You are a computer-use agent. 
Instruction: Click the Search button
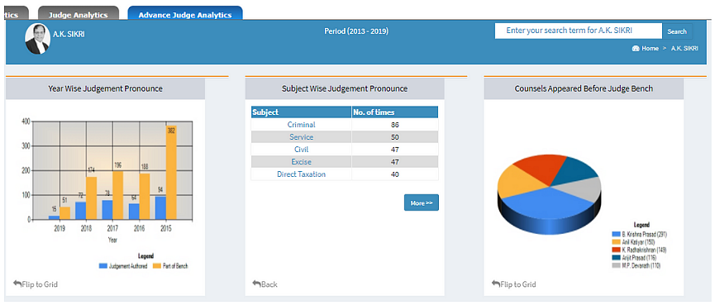[x=677, y=31]
